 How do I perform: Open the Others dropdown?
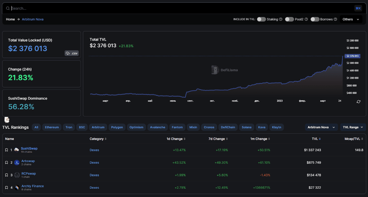click(x=351, y=19)
